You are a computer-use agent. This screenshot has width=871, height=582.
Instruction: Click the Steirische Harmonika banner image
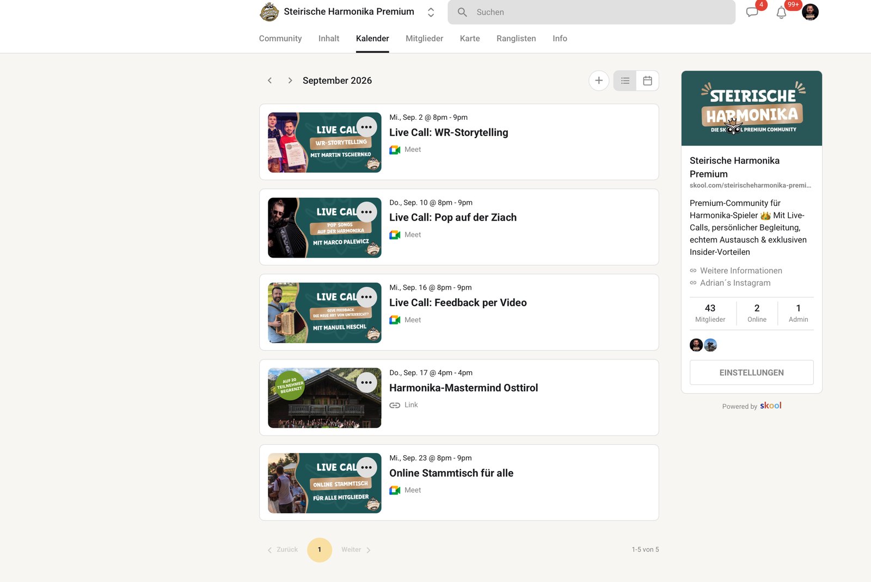pyautogui.click(x=752, y=108)
